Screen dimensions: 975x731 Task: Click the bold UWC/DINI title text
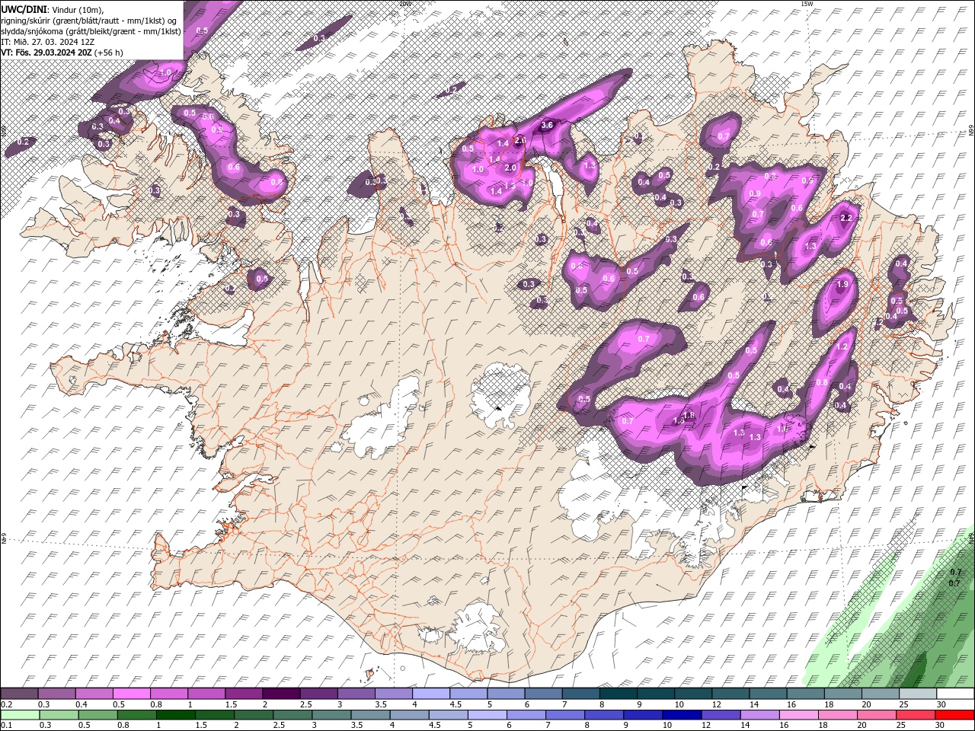pos(23,8)
